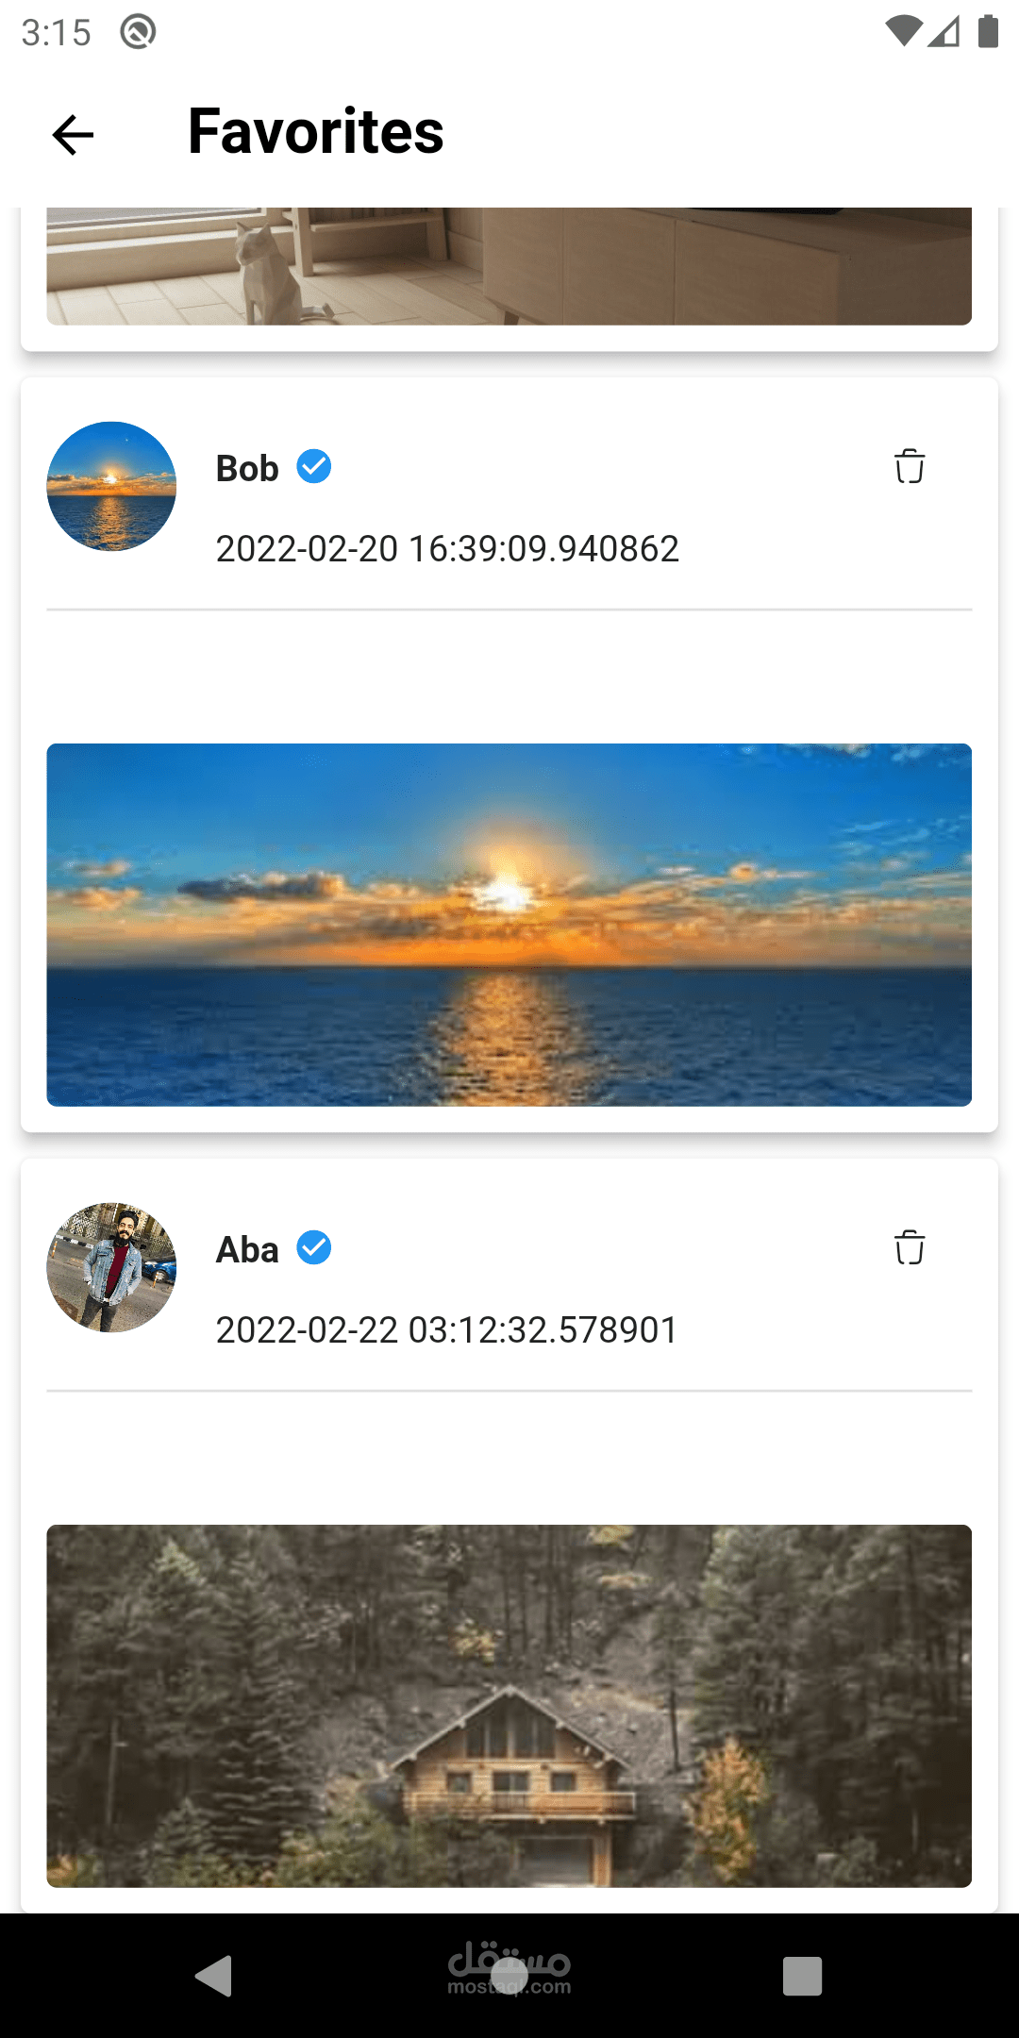Tap the username Bob
The image size is (1019, 2038).
(247, 468)
